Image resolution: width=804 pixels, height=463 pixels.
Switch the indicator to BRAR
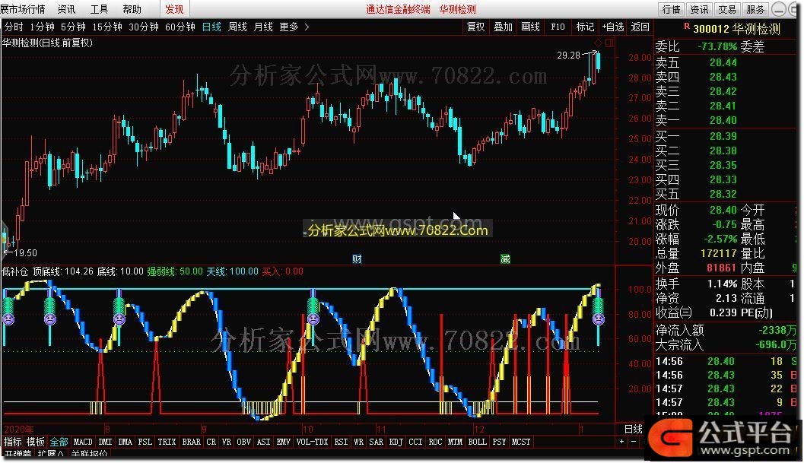191,442
